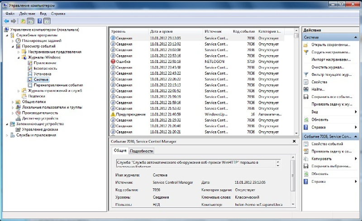This screenshot has width=362, height=221.
Task: Click the yellow warning icon for Предупреждение event
Action: click(x=113, y=115)
